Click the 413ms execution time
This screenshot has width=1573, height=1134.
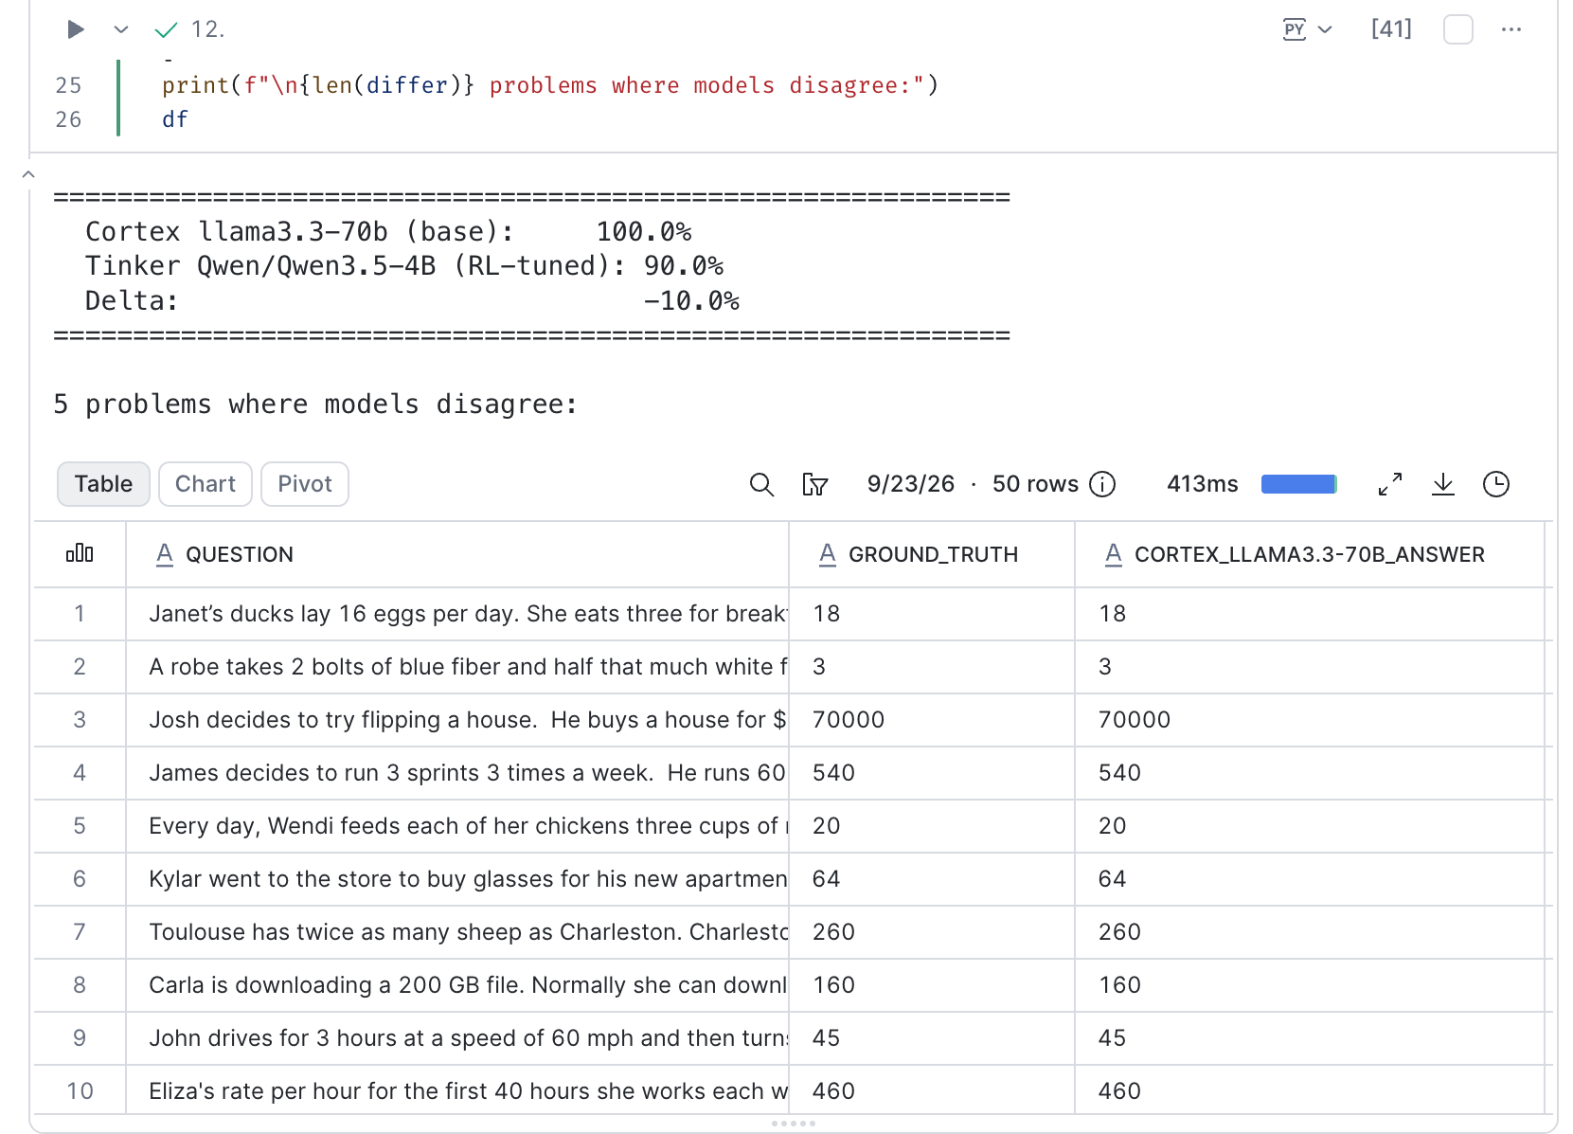click(1203, 484)
